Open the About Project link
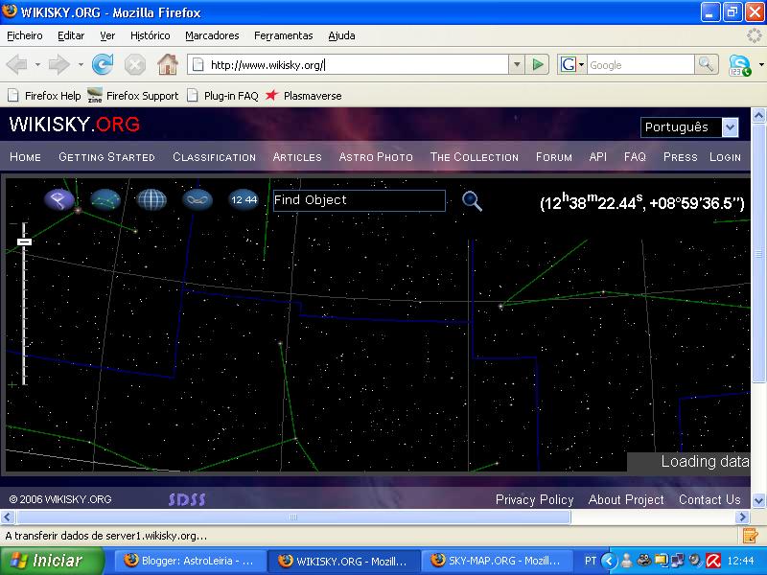 [x=626, y=499]
